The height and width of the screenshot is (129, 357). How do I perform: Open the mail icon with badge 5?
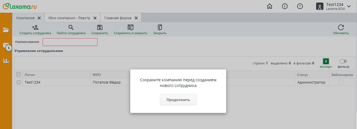6,45
